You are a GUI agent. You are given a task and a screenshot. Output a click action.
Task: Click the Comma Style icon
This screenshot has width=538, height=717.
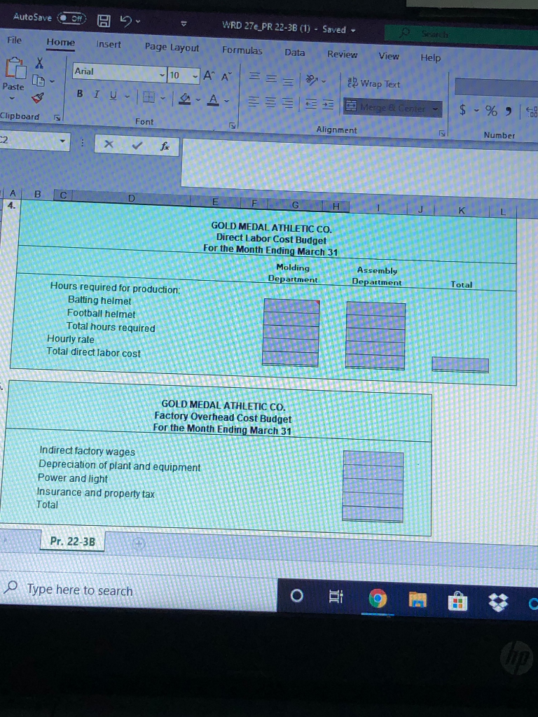[509, 111]
